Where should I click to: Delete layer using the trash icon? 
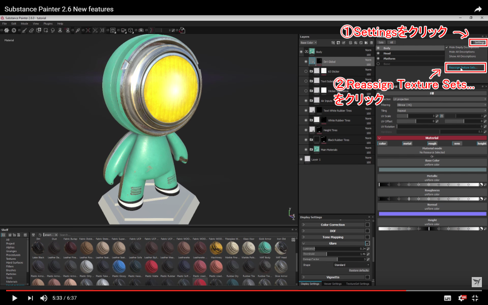(371, 43)
